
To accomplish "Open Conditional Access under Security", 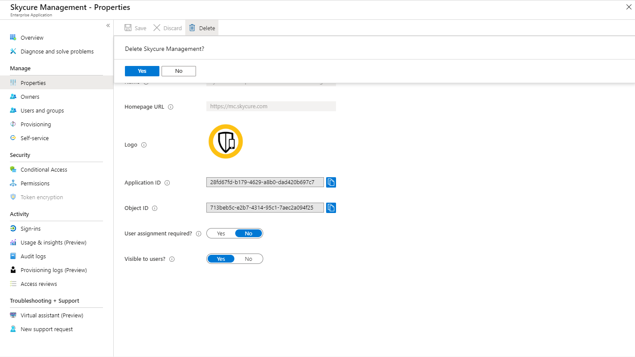I will 44,170.
